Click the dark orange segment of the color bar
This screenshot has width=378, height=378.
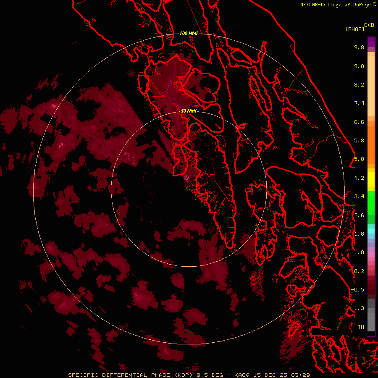click(x=371, y=144)
